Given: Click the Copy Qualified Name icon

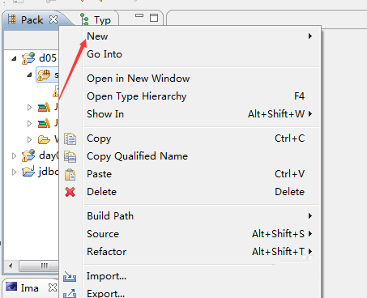Looking at the screenshot, I should (x=70, y=157).
